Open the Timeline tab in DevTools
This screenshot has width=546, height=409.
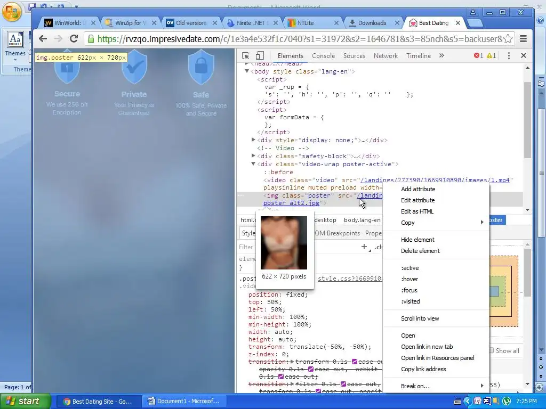click(419, 55)
